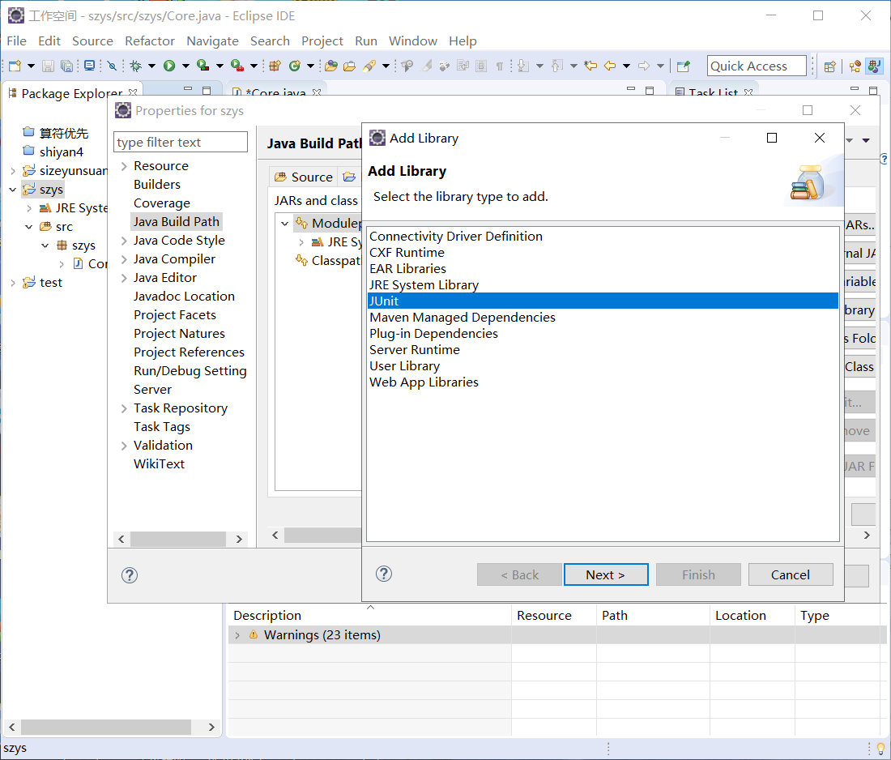
Task: Click the Open Type icon
Action: pyautogui.click(x=331, y=66)
